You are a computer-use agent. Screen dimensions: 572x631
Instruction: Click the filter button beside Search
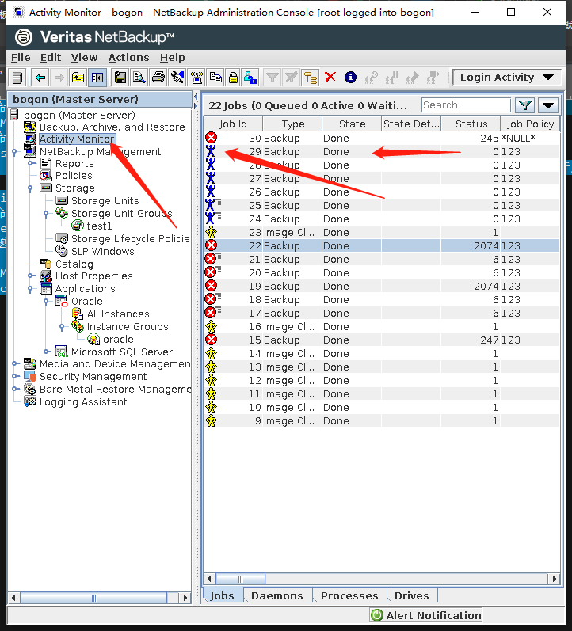click(x=524, y=105)
